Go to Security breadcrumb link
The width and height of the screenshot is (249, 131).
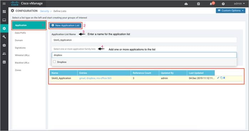[x=45, y=11]
